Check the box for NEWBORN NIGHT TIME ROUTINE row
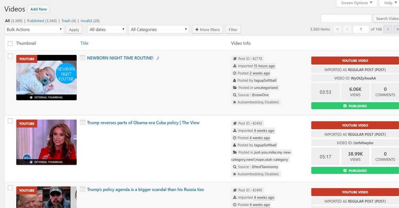The image size is (399, 208). (10, 56)
